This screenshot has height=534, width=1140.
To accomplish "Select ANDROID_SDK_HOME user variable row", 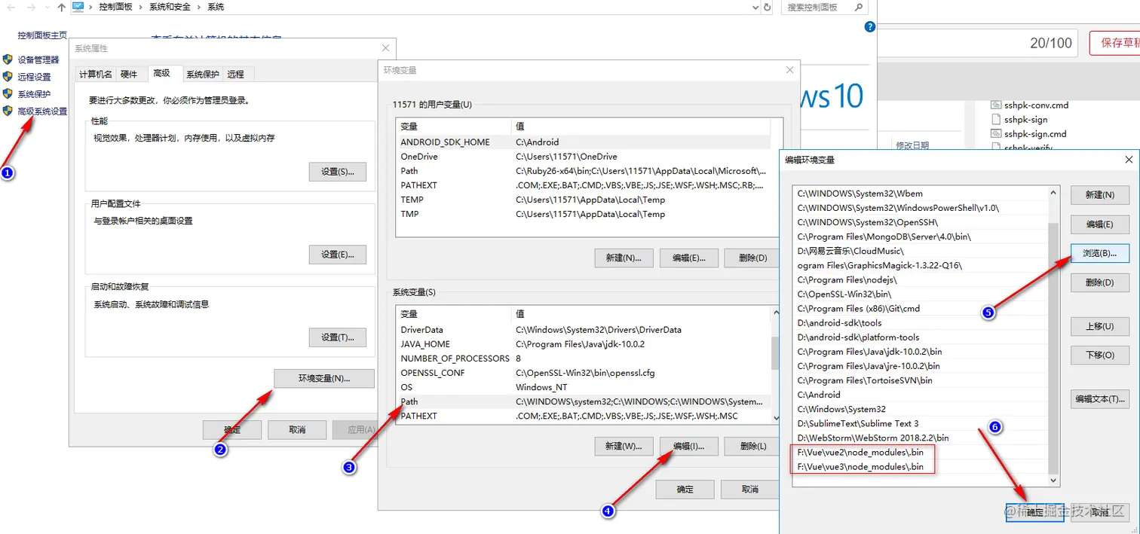I will point(584,142).
